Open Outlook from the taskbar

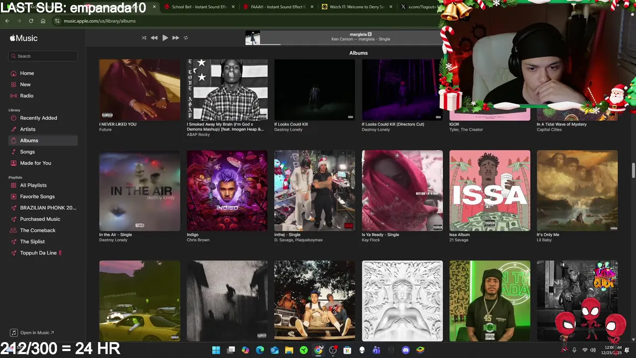coord(275,350)
